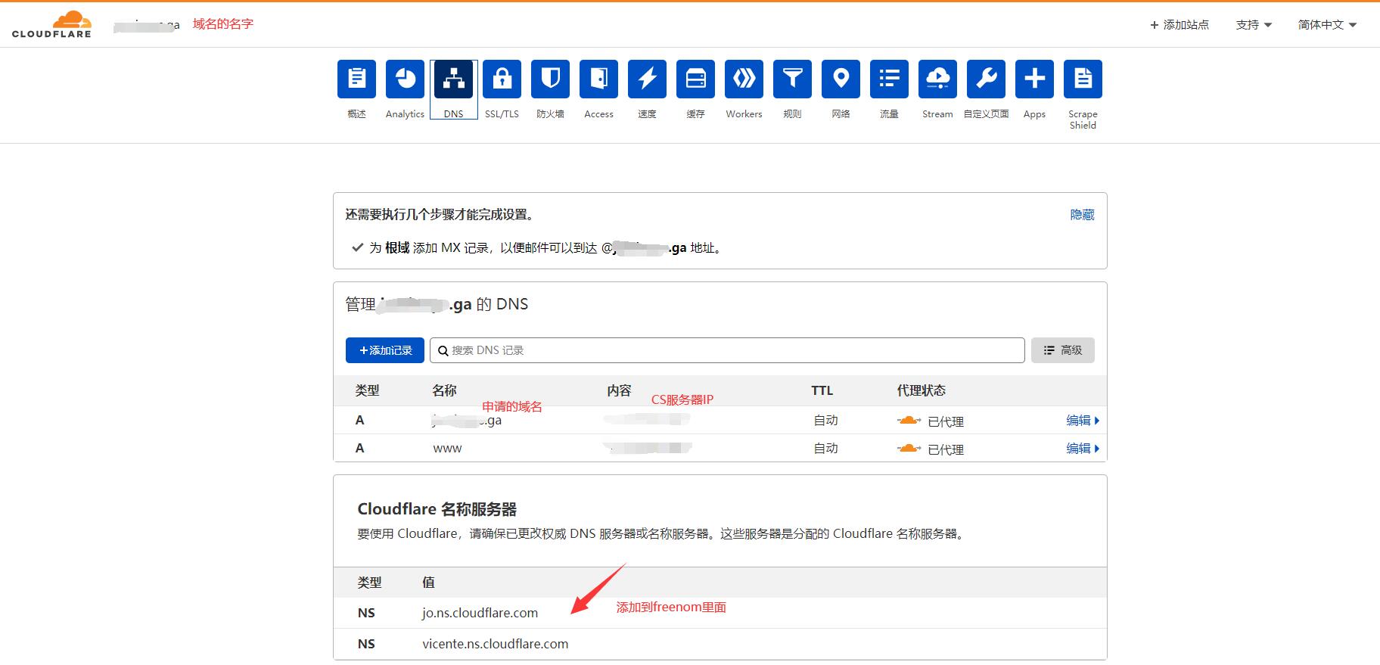Open the Stream cloud icon
Screen dimensions: 1380x665
point(937,79)
